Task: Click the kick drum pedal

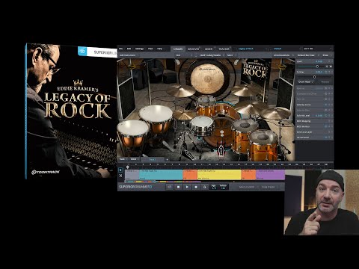Action: [221, 149]
